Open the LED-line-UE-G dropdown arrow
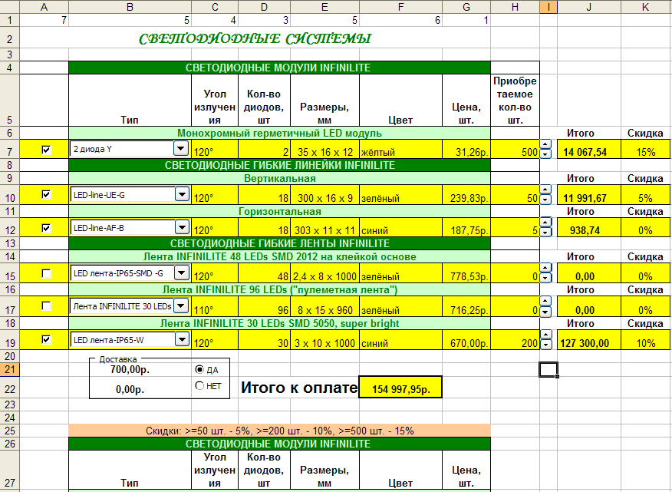The width and height of the screenshot is (672, 492). [182, 194]
